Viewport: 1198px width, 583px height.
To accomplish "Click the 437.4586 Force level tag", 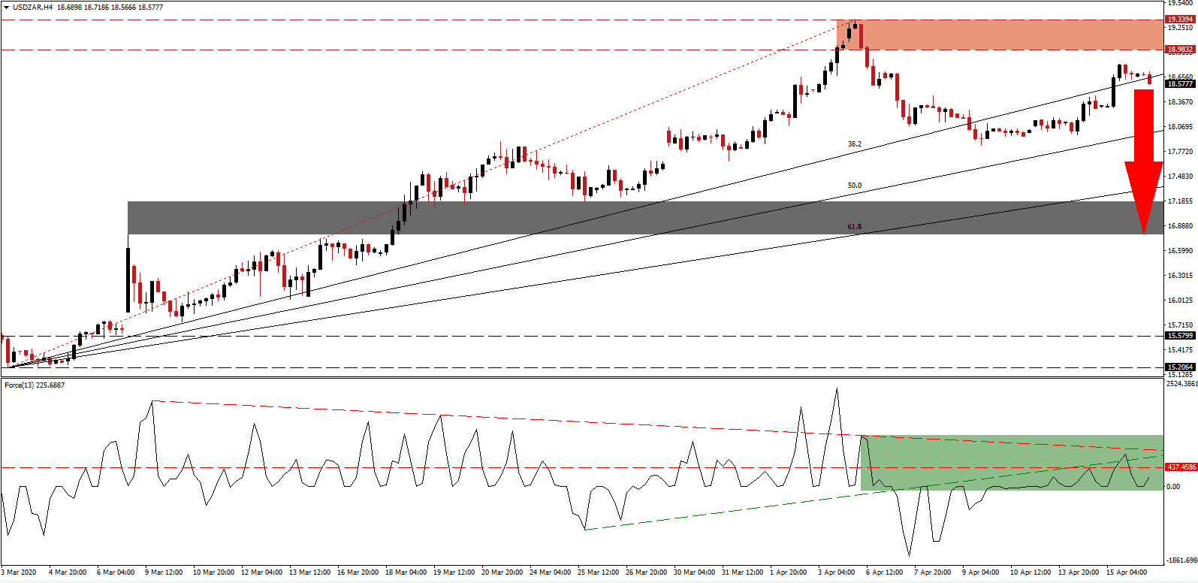I will [x=1181, y=467].
